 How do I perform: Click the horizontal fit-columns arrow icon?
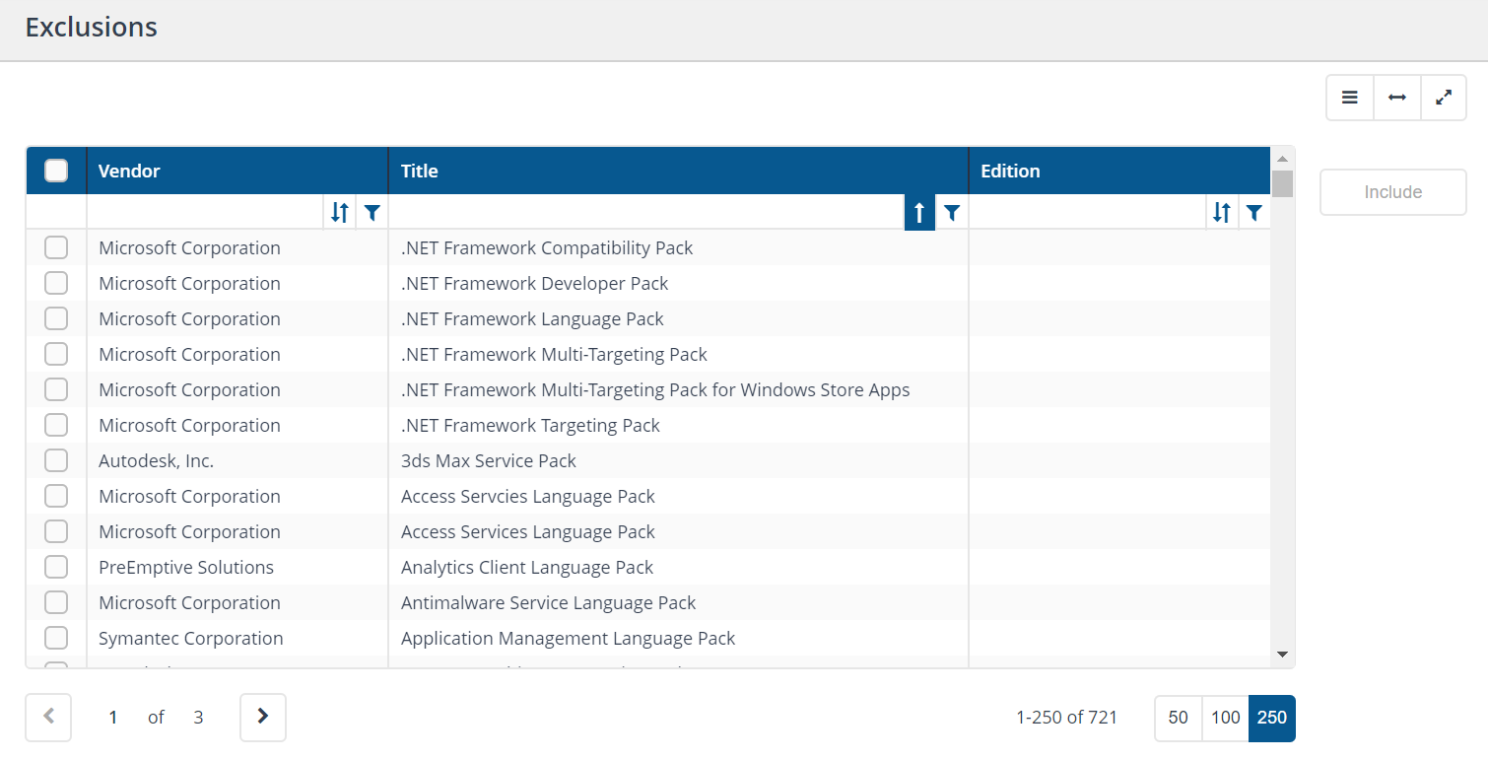click(1396, 98)
